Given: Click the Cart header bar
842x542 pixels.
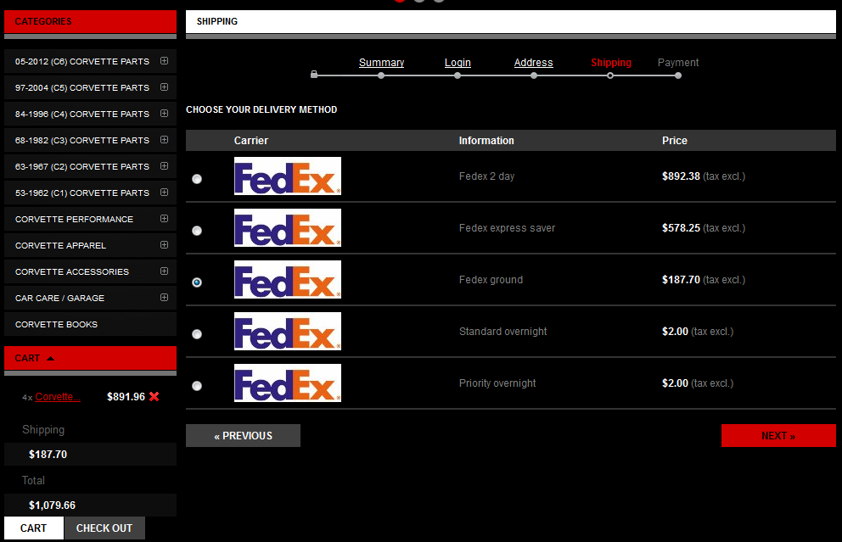Looking at the screenshot, I should coord(90,358).
